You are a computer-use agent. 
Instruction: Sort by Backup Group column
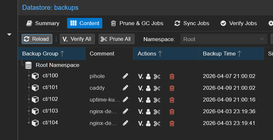pyautogui.click(x=51, y=54)
